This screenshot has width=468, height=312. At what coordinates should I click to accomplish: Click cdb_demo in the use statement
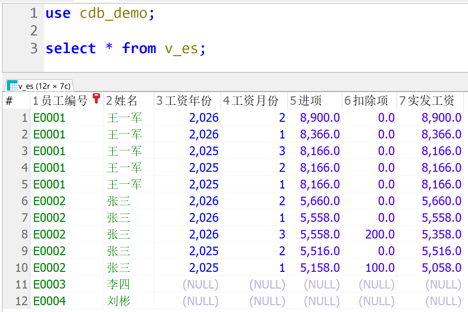113,13
